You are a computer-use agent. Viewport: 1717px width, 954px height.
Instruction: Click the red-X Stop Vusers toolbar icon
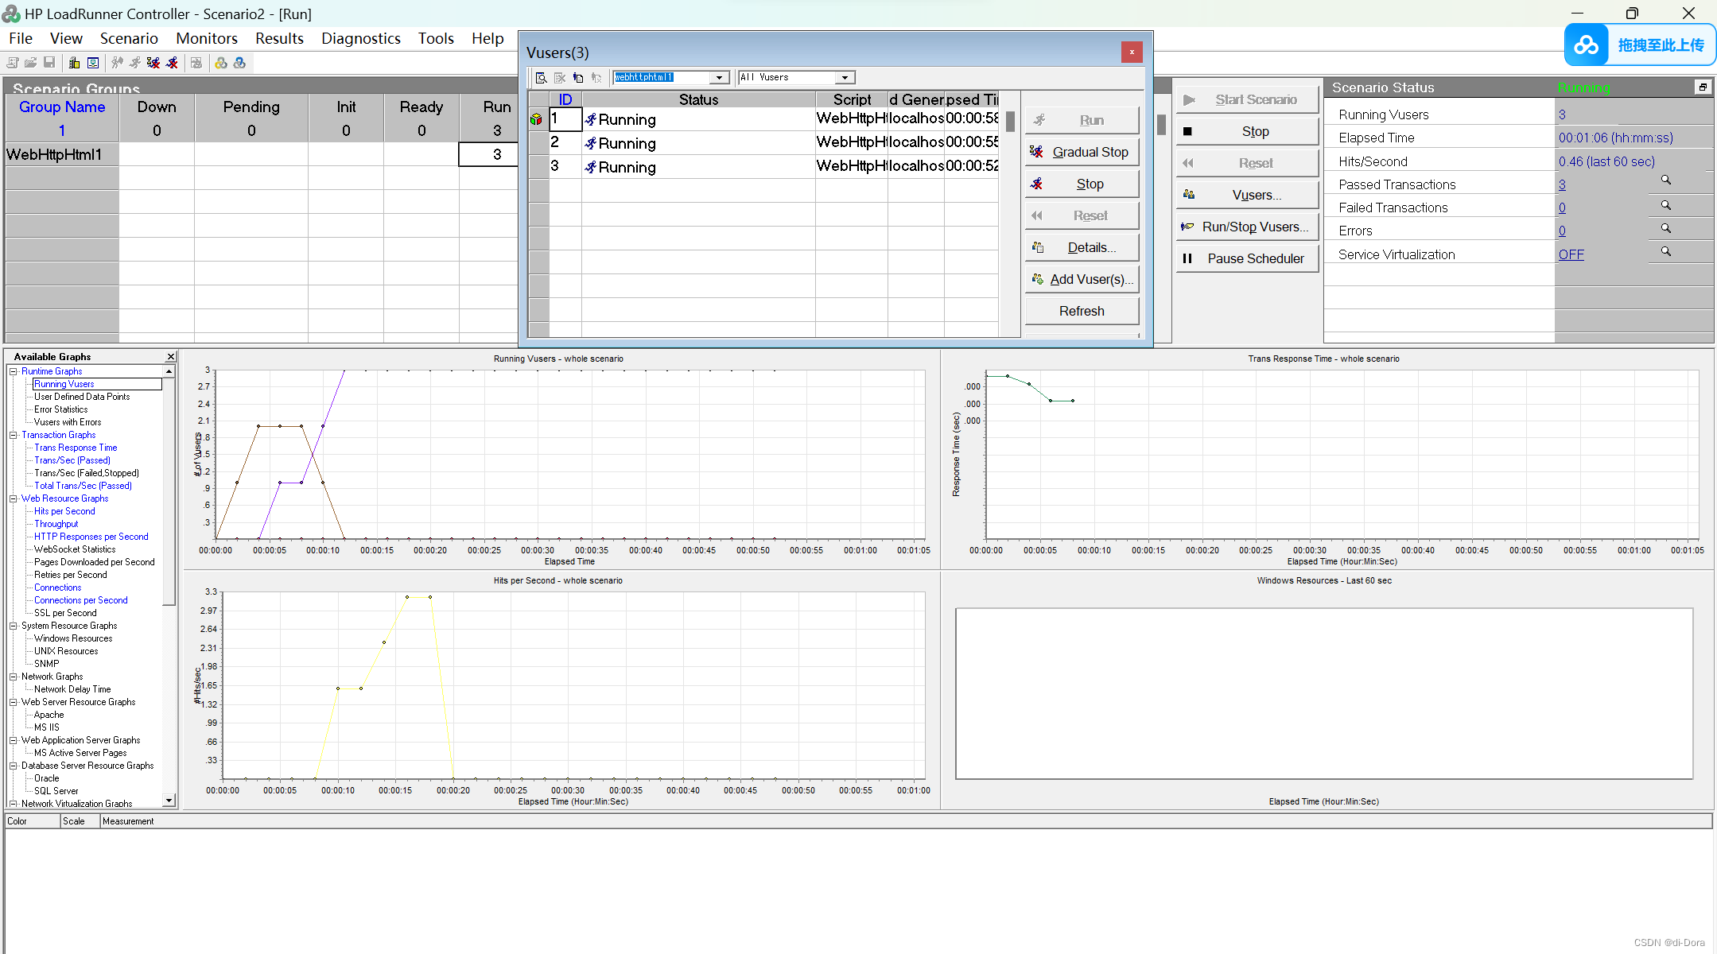point(172,63)
